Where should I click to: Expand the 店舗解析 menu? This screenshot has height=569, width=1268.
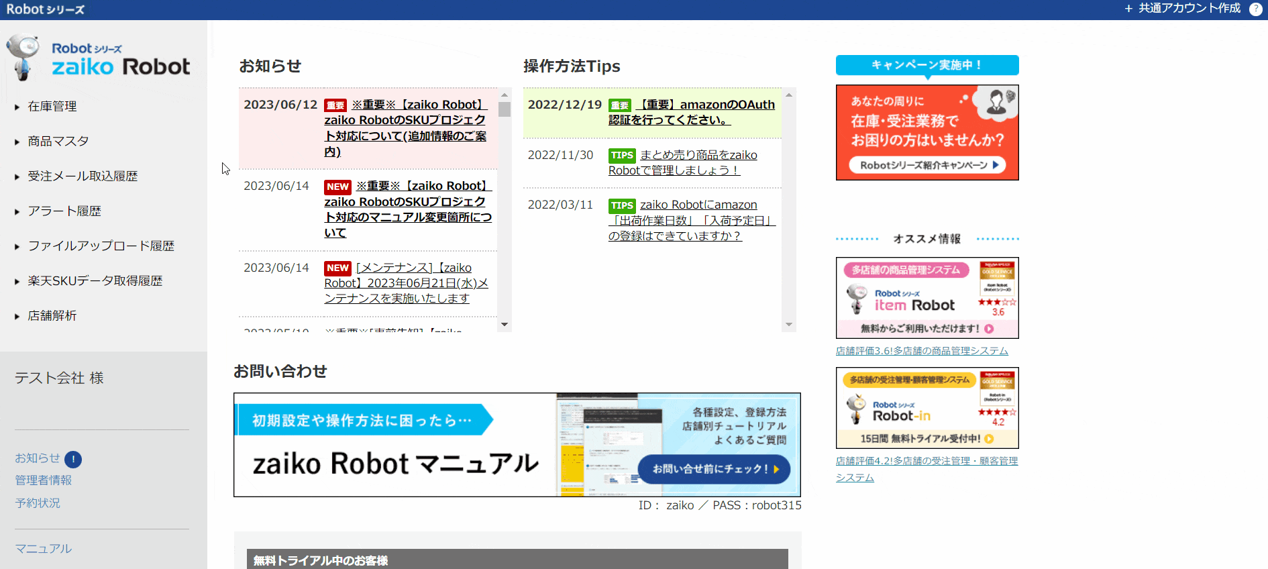click(x=46, y=316)
